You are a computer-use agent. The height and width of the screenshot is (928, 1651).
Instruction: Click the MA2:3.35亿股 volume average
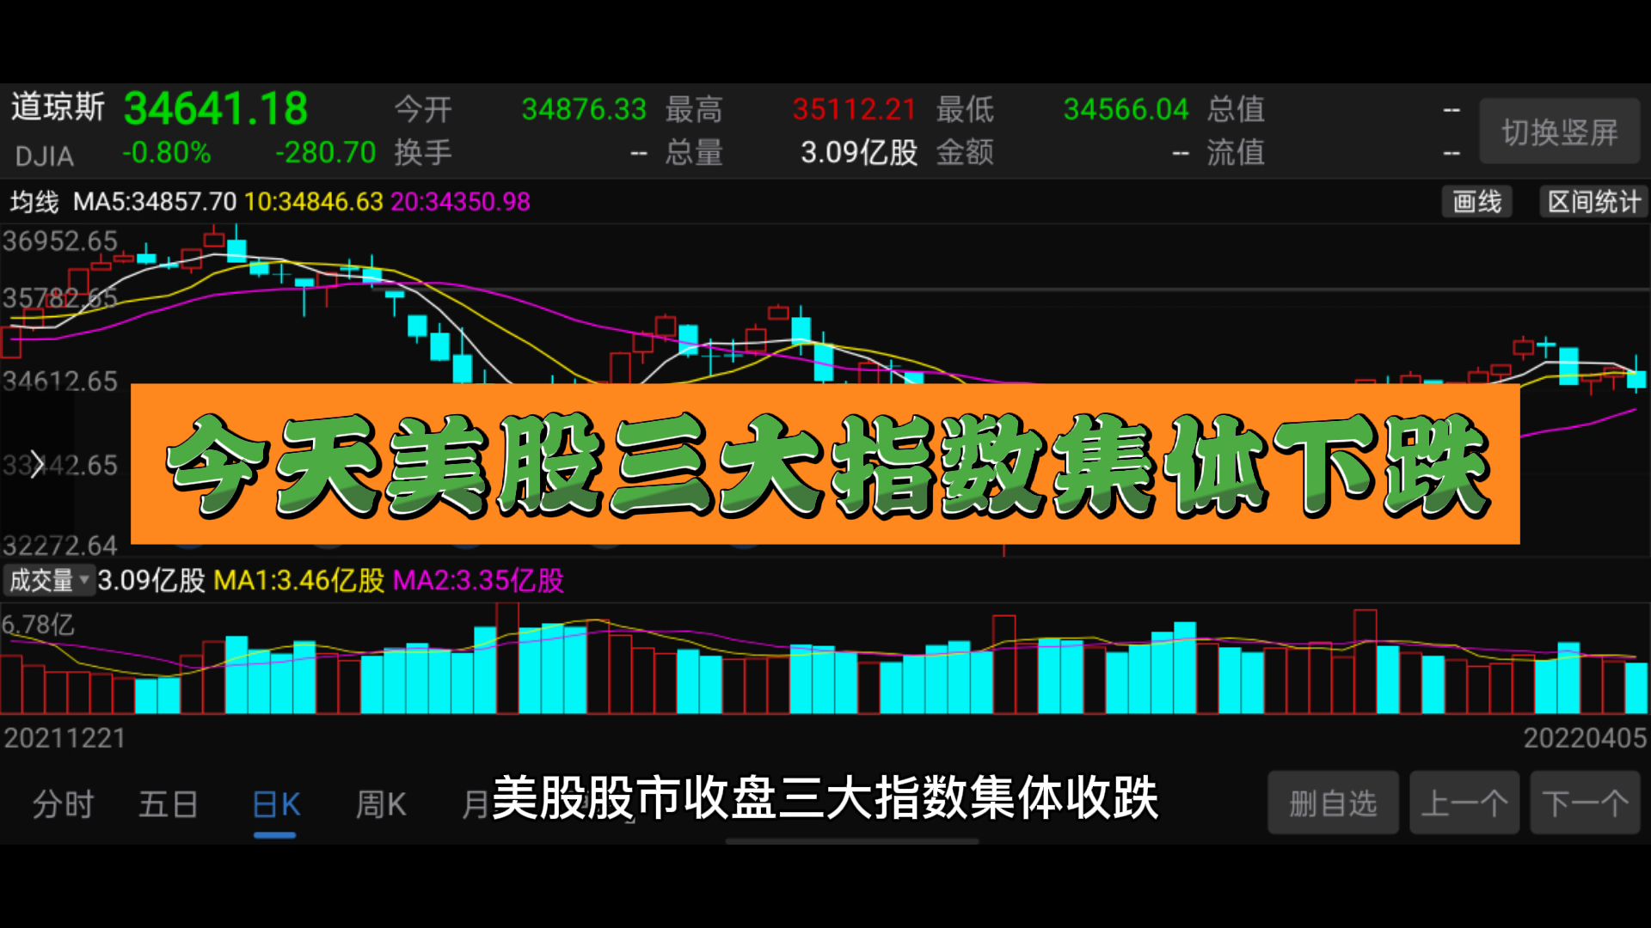pos(478,581)
